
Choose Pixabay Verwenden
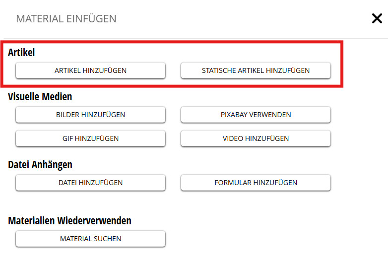click(x=256, y=115)
